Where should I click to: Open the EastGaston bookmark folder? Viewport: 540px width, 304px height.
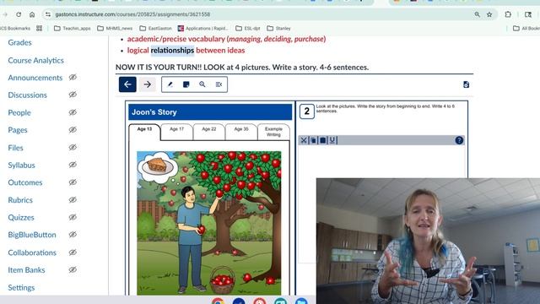(x=155, y=28)
